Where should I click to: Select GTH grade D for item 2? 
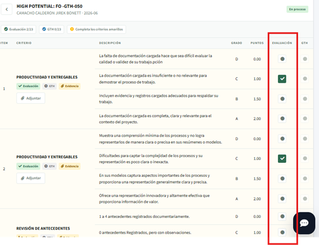point(305,139)
